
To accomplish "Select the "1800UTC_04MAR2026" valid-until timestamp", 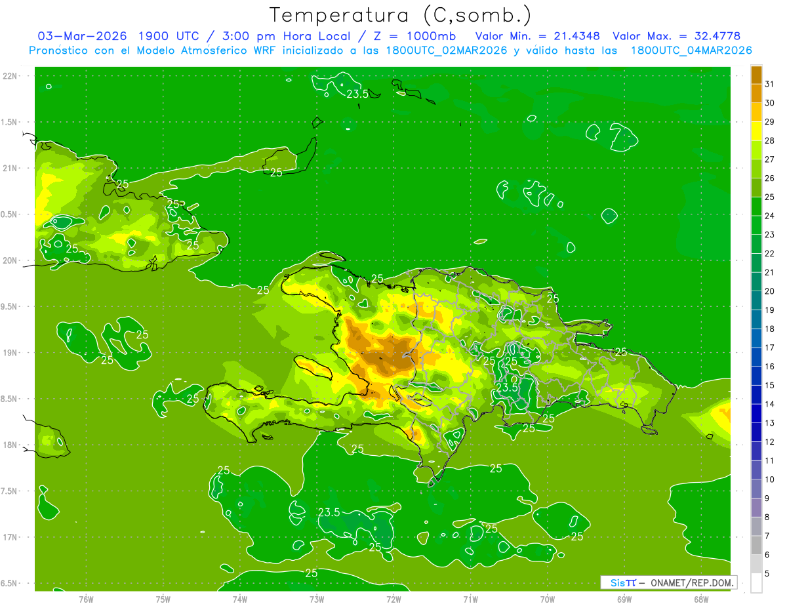I will [x=691, y=51].
